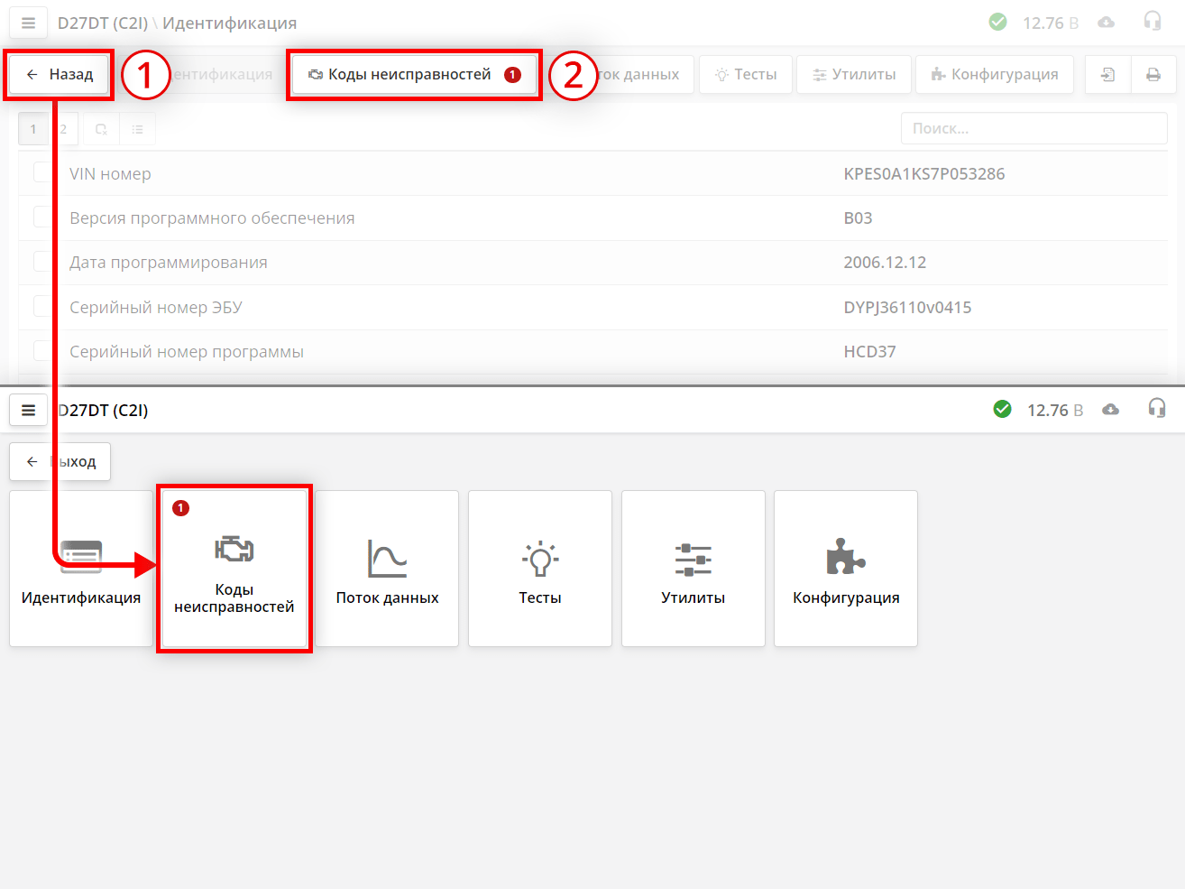Select the Дата программирования row checkbox

(x=42, y=262)
